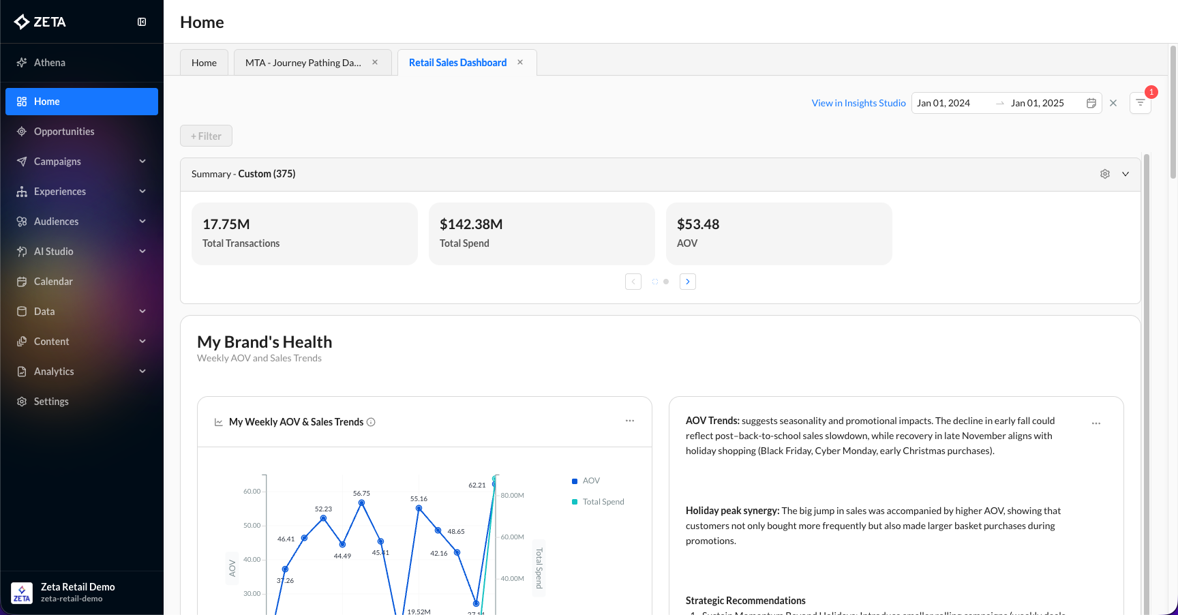Open the filter list icon with badge
This screenshot has width=1178, height=615.
click(x=1141, y=103)
